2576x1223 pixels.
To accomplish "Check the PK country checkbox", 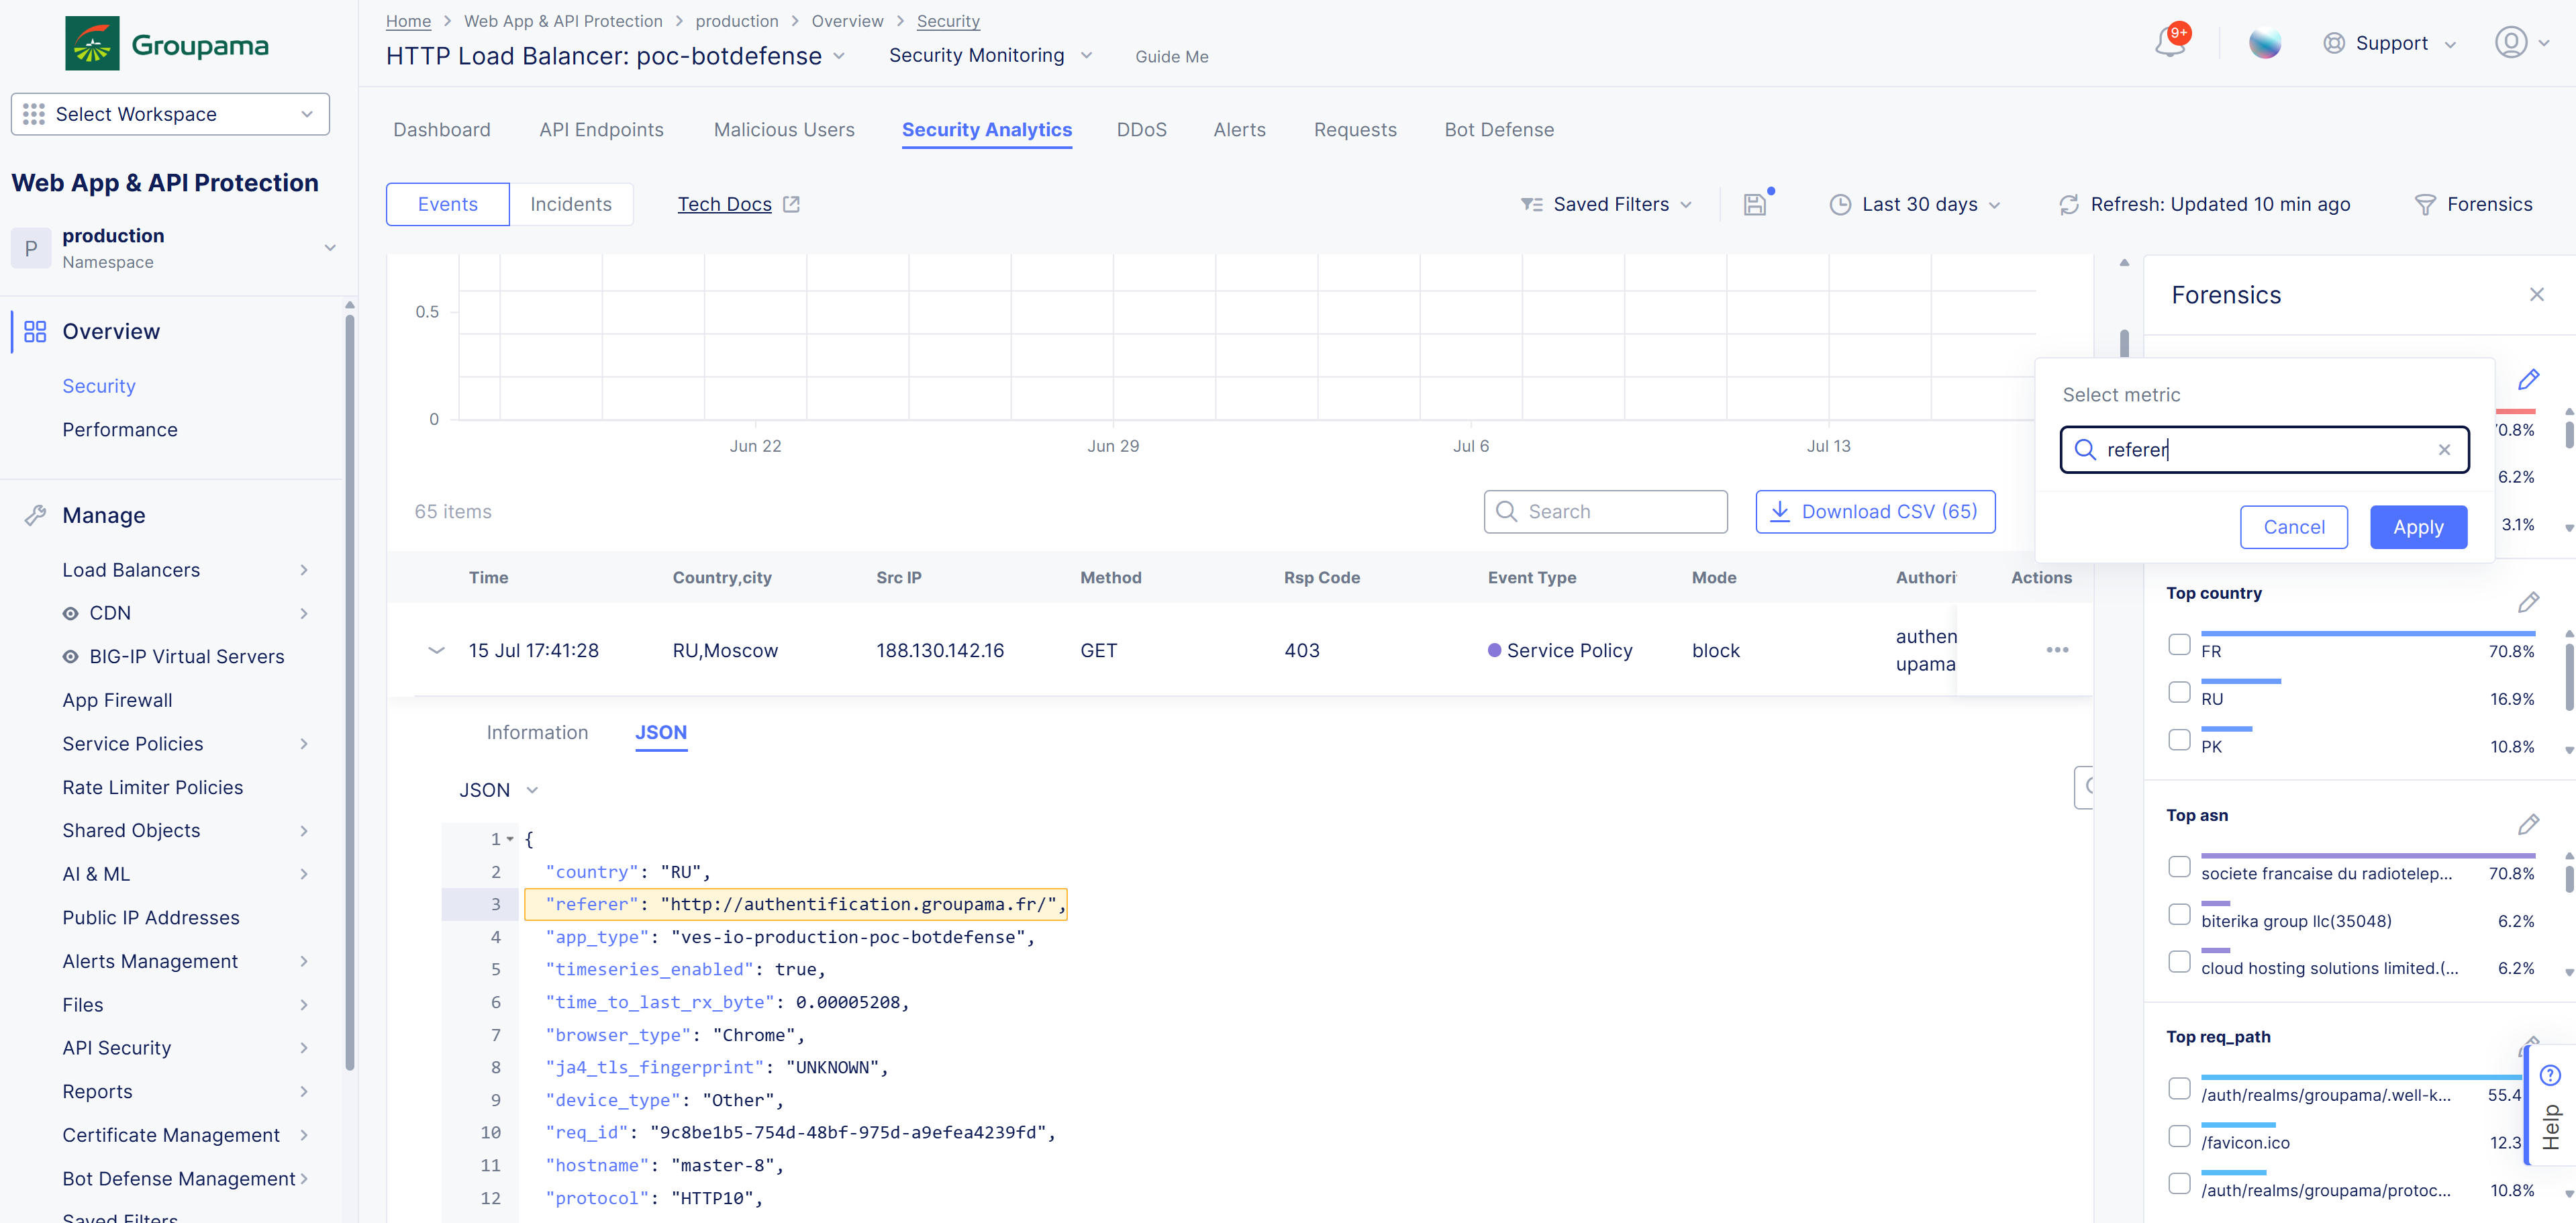I will [x=2179, y=740].
